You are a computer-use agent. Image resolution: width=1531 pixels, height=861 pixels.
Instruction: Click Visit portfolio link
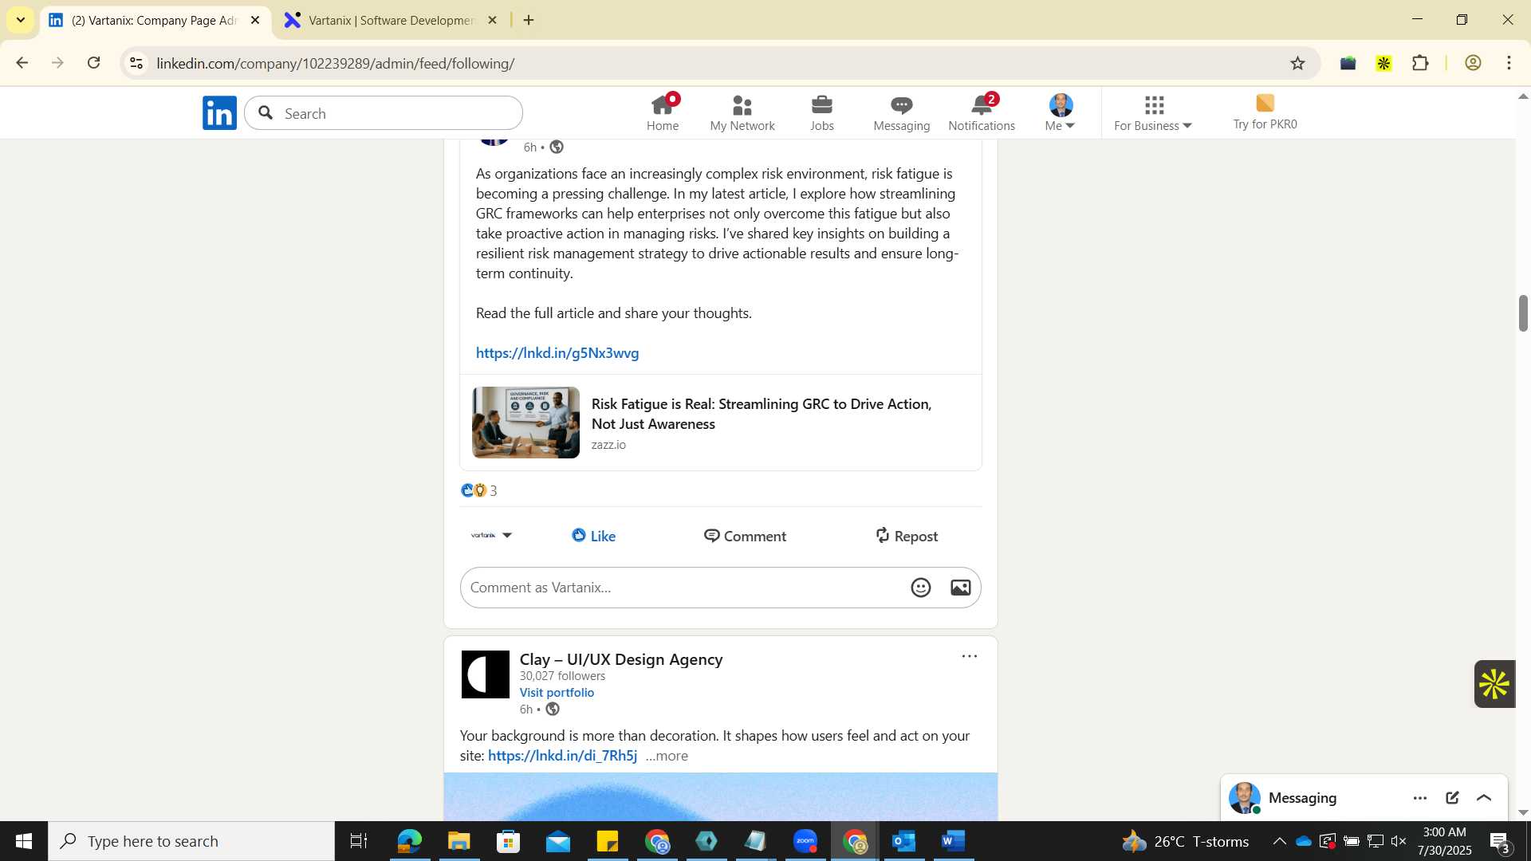[x=557, y=692]
